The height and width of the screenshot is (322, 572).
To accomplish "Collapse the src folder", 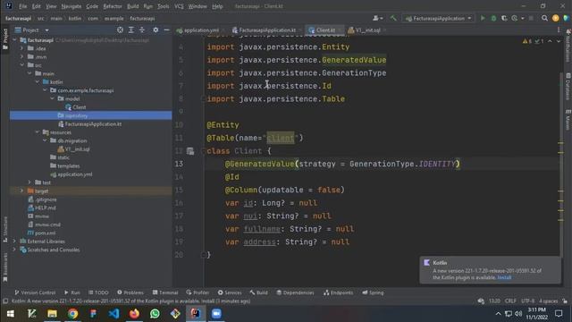I will pos(21,65).
